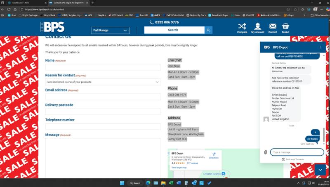The image size is (330, 187).
Task: Open chat options three-dot menu
Action: pyautogui.click(x=320, y=47)
